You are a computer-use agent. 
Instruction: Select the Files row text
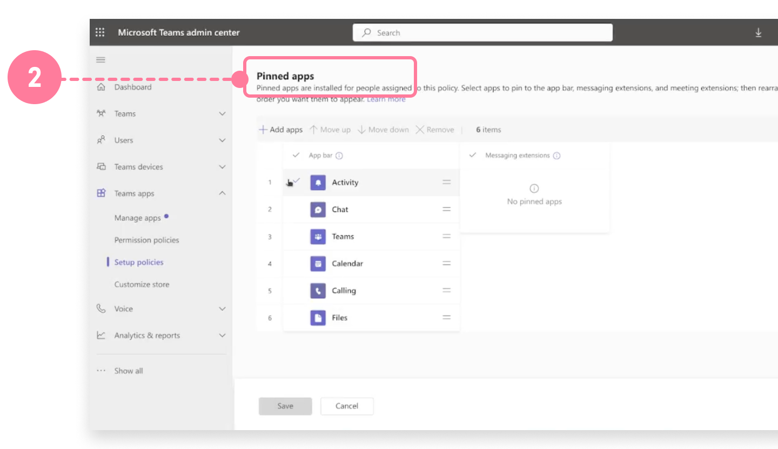click(339, 317)
